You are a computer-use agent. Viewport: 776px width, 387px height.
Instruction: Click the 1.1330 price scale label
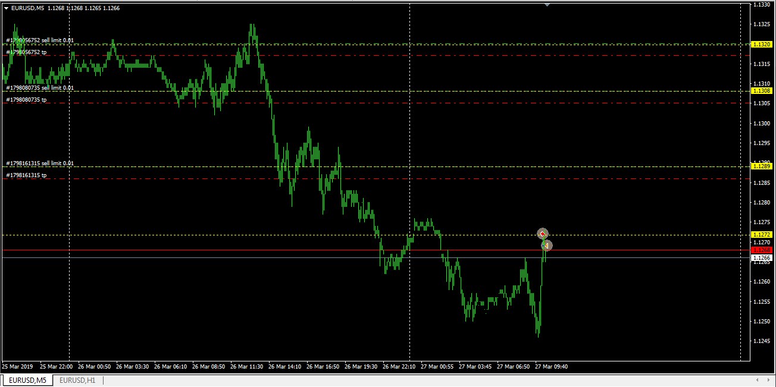pyautogui.click(x=762, y=5)
